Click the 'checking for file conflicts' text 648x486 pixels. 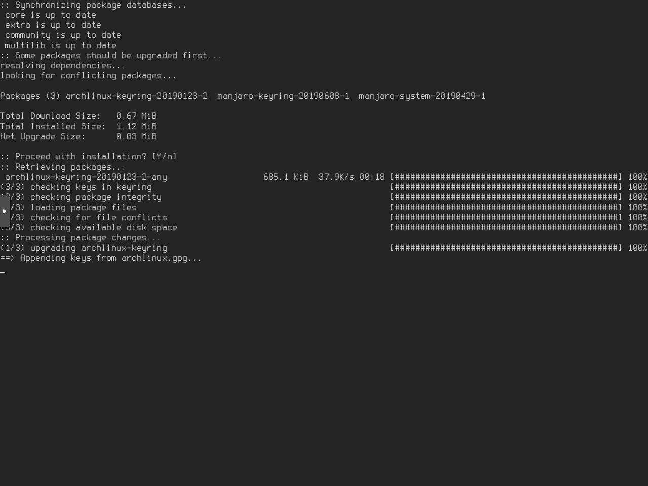[98, 217]
